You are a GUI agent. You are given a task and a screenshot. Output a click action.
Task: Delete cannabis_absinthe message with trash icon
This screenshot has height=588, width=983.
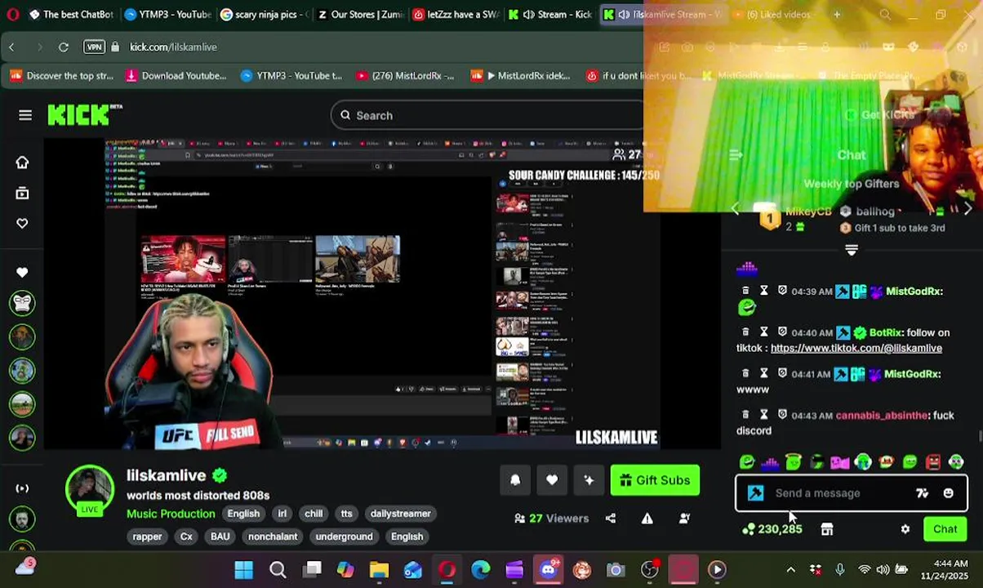pyautogui.click(x=745, y=415)
